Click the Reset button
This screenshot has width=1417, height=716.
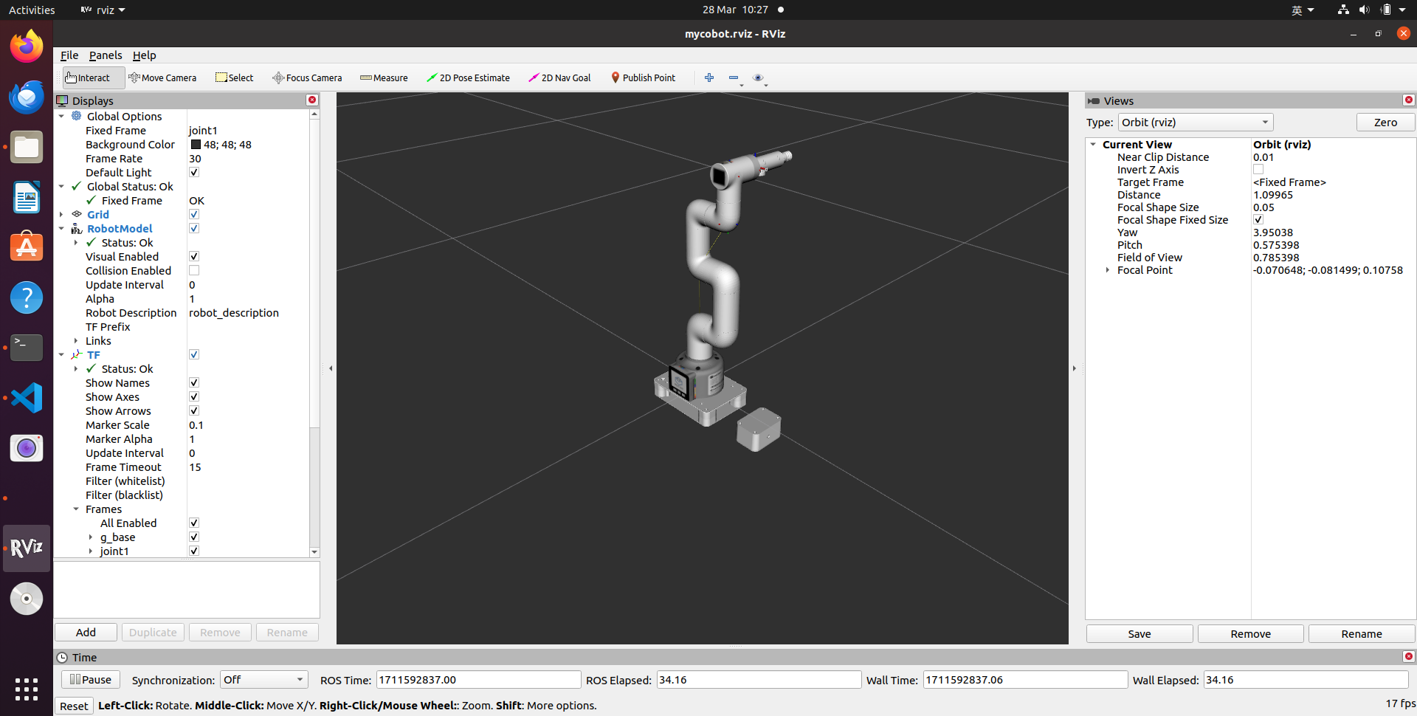coord(74,706)
